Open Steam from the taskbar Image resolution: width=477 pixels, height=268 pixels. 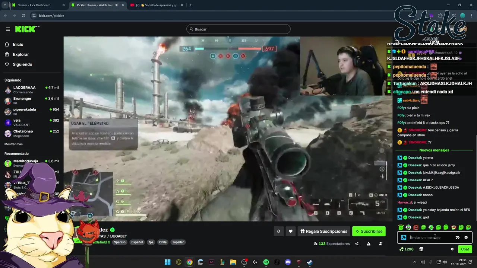pyautogui.click(x=309, y=262)
